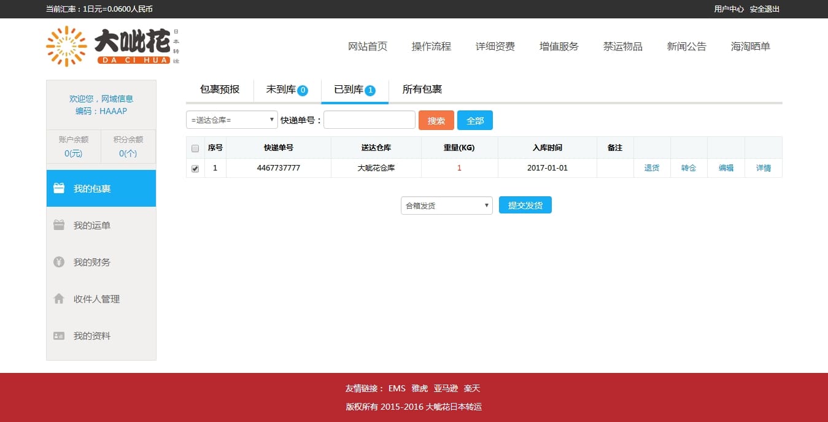Open 操作流程 in the top navigation
Image resolution: width=828 pixels, height=422 pixels.
click(x=431, y=46)
